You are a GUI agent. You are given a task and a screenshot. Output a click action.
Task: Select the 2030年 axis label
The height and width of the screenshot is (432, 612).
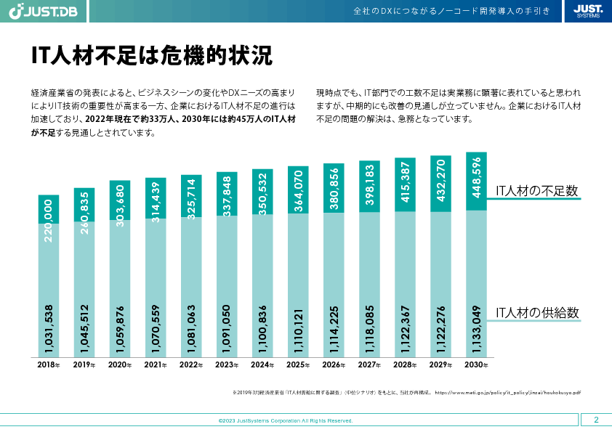(x=476, y=365)
